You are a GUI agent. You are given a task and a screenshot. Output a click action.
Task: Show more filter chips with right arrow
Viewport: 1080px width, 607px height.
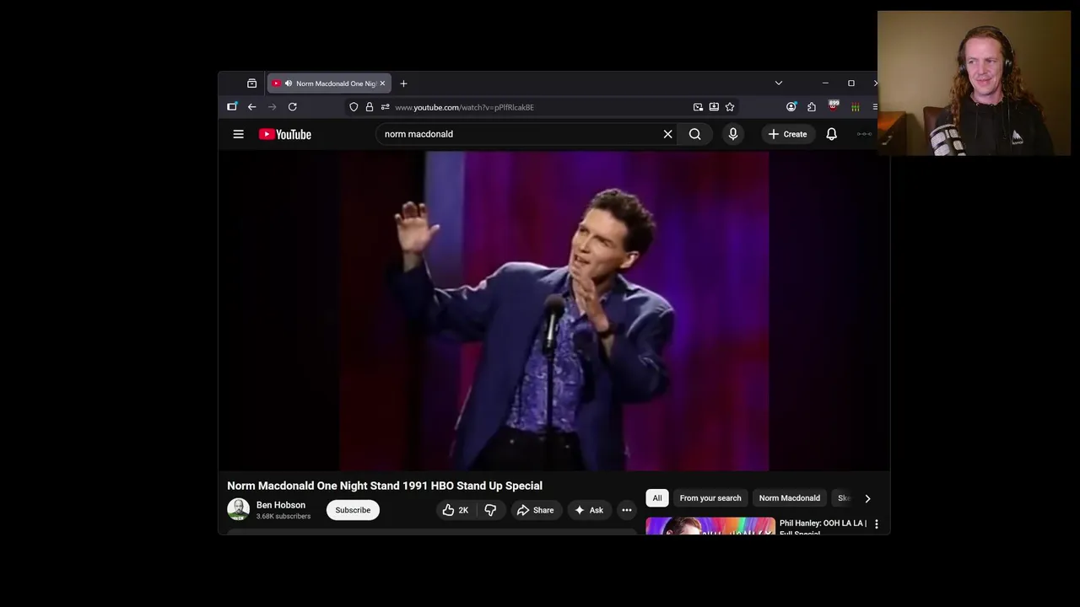pyautogui.click(x=867, y=498)
